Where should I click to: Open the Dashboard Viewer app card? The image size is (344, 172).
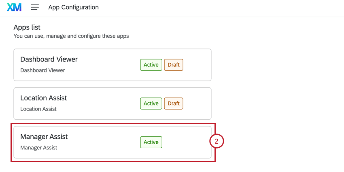113,65
